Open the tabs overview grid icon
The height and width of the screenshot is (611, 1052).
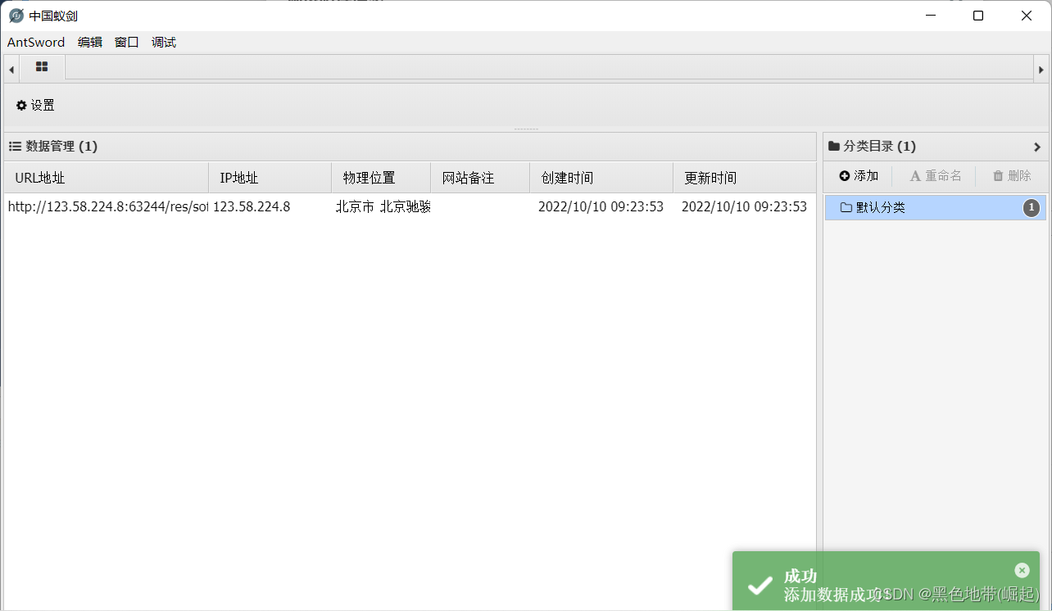41,68
